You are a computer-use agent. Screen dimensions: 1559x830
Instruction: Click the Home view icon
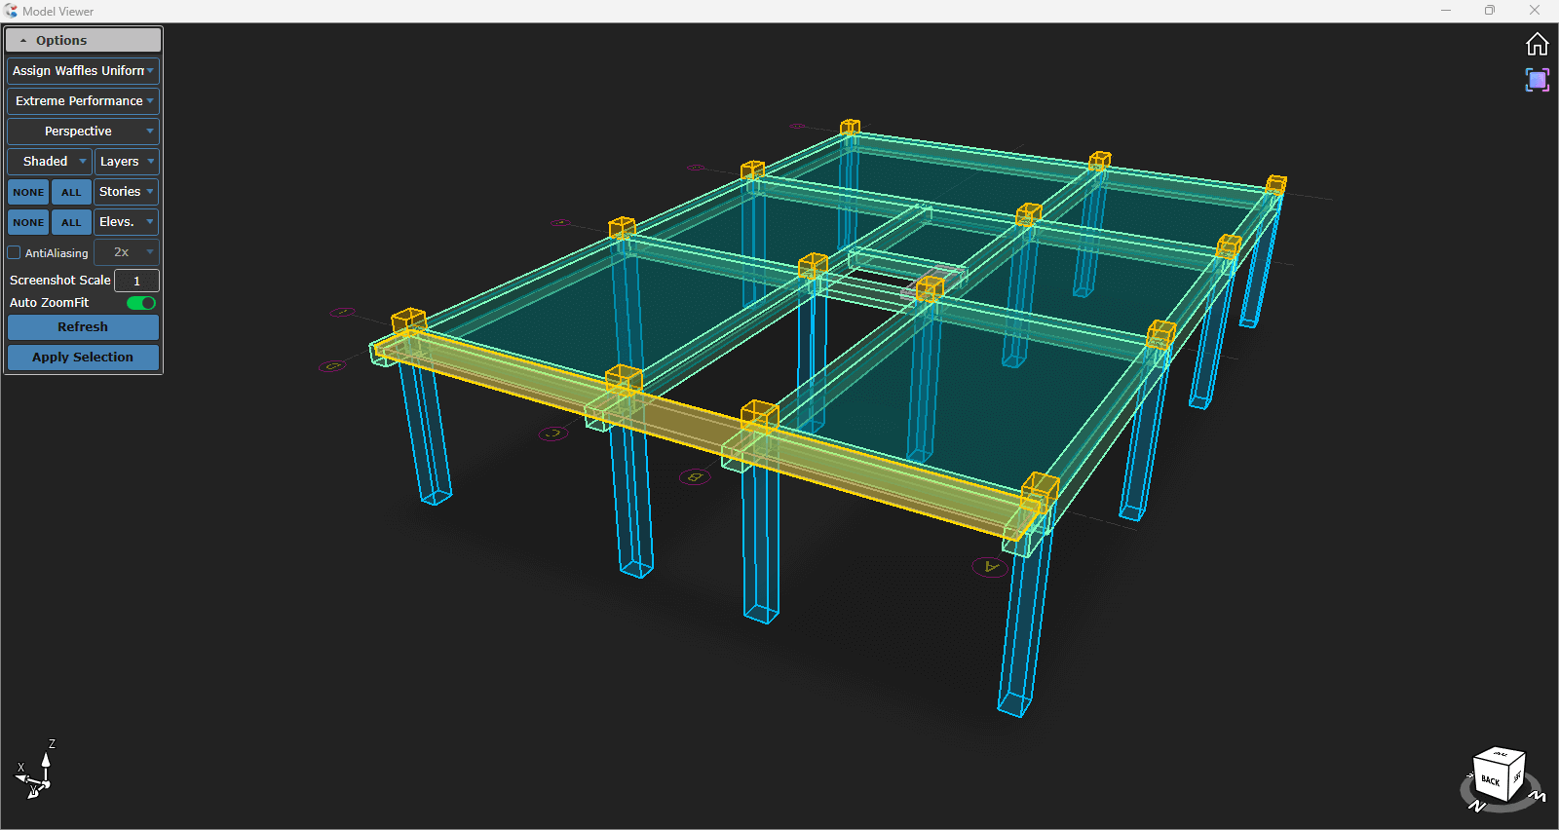pos(1537,45)
